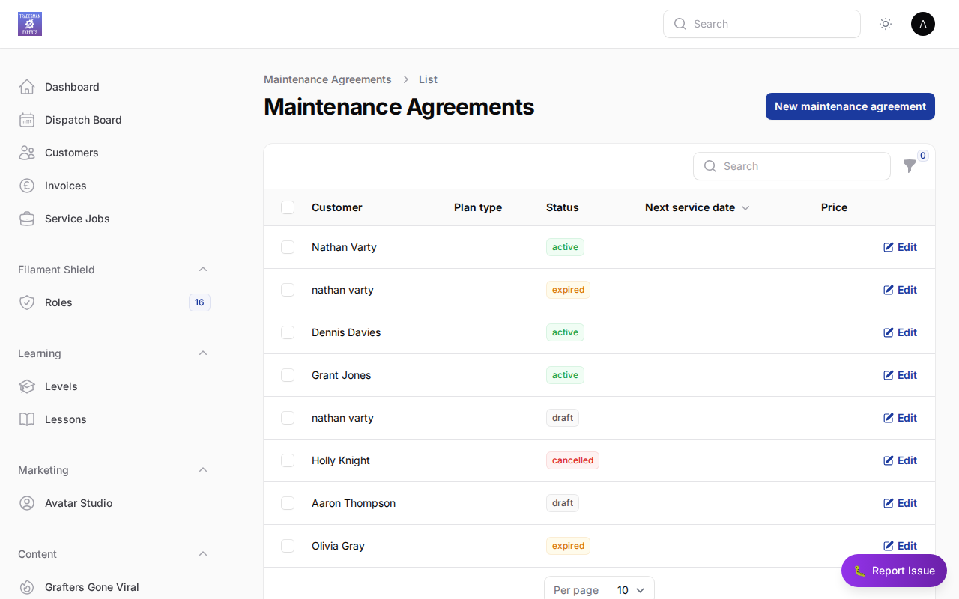Click the Invoices euro icon
The width and height of the screenshot is (959, 599).
coord(27,186)
